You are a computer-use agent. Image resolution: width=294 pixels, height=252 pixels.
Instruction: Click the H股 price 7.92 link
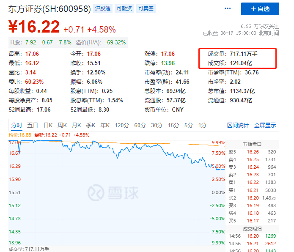coord(30,42)
